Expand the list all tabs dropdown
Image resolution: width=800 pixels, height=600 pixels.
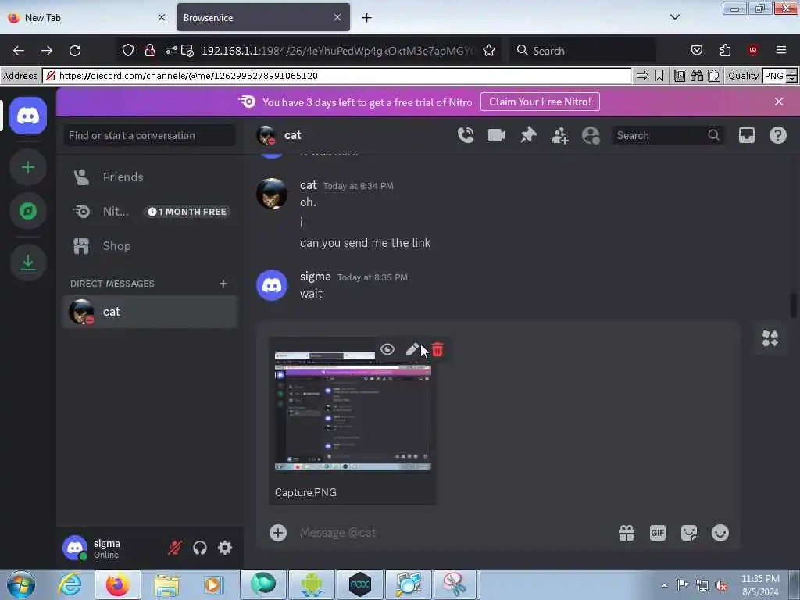[x=674, y=17]
